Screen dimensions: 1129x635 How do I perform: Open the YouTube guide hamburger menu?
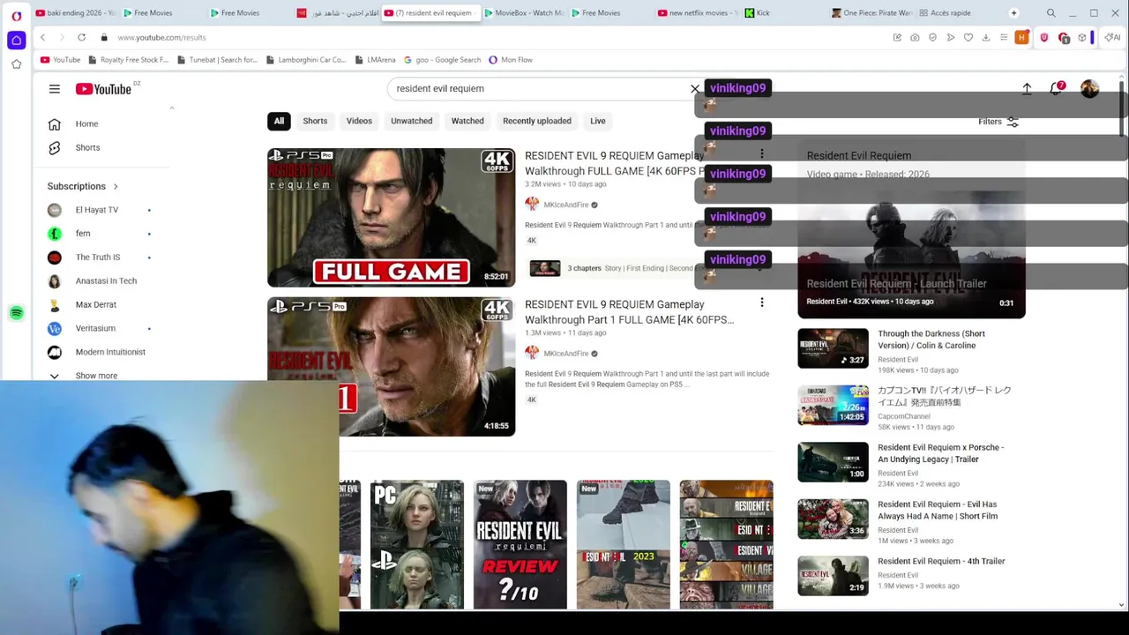coord(55,89)
